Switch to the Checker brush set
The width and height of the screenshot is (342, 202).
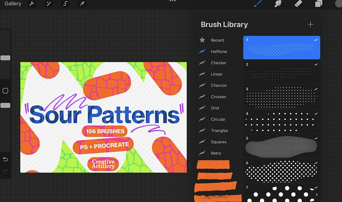[x=218, y=63]
